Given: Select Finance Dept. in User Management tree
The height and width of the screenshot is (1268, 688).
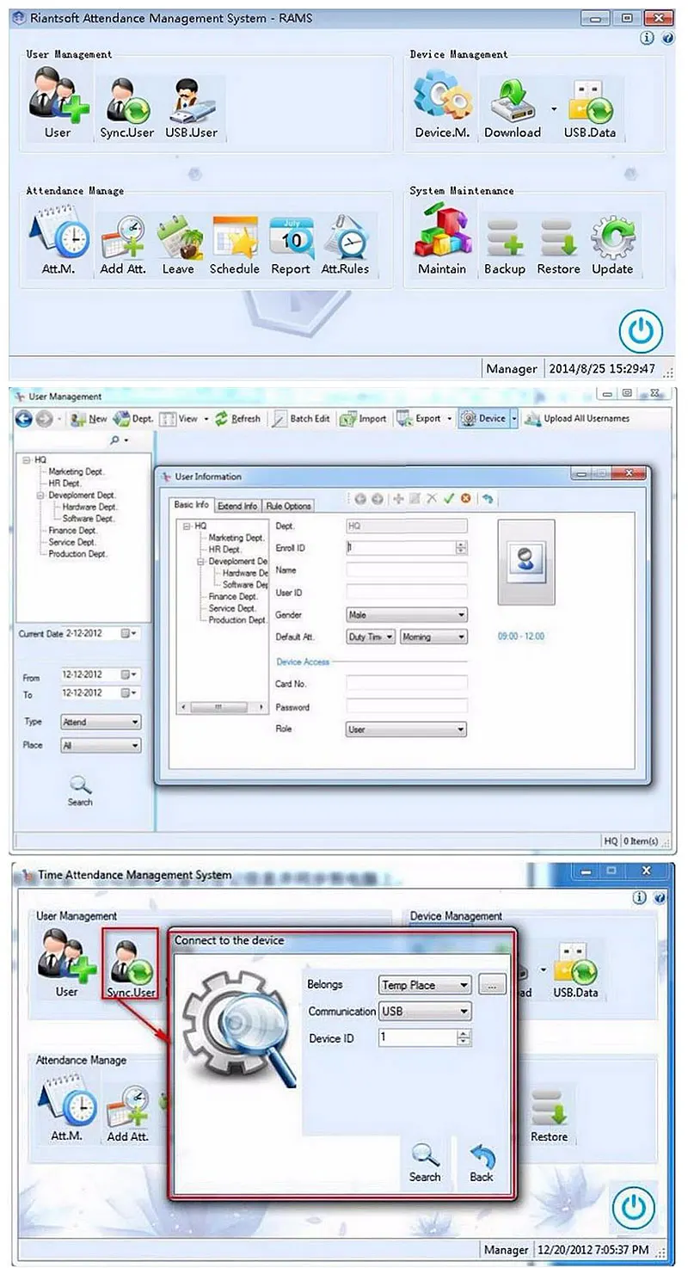Looking at the screenshot, I should [72, 531].
